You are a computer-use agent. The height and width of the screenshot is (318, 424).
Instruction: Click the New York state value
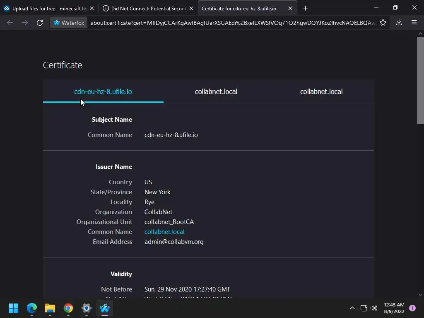[157, 192]
